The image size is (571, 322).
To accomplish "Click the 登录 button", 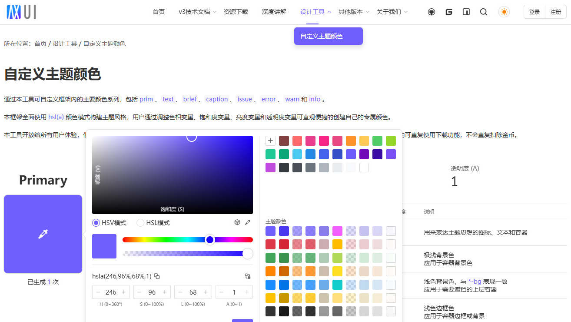I will [534, 12].
